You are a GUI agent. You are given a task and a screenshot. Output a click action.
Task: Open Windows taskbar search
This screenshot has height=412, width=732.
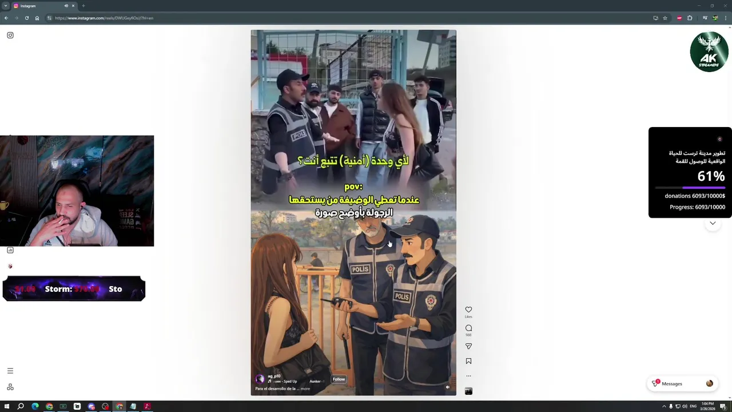pos(21,406)
